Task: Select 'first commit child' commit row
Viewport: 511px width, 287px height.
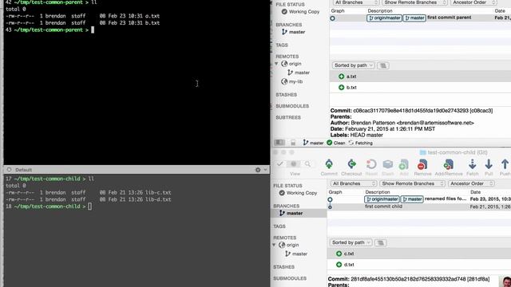Action: coord(418,206)
